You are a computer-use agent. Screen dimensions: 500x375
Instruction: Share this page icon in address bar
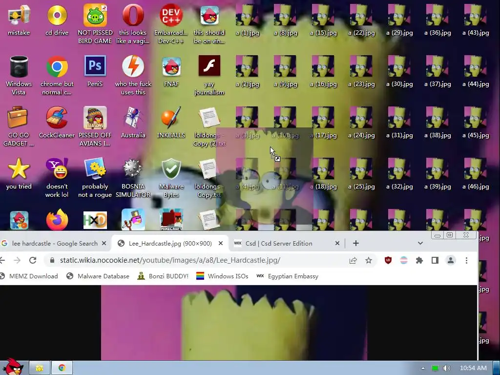(x=353, y=261)
